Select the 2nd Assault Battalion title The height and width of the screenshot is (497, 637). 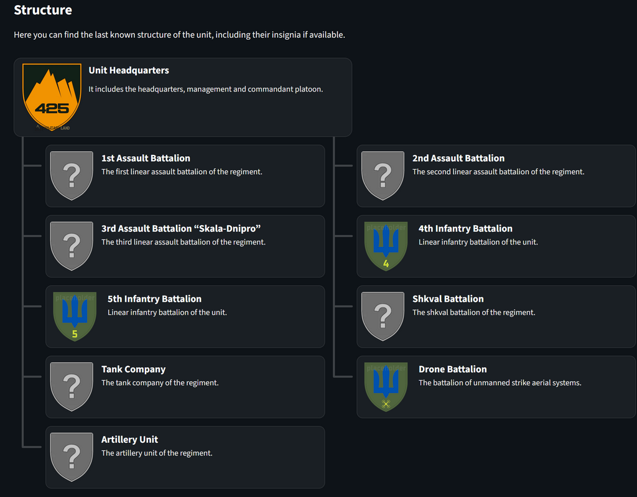pyautogui.click(x=458, y=158)
